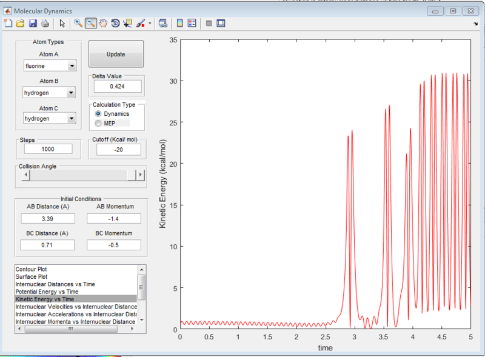Choose Contour Plot from the plot list
Image resolution: width=485 pixels, height=357 pixels.
31,269
